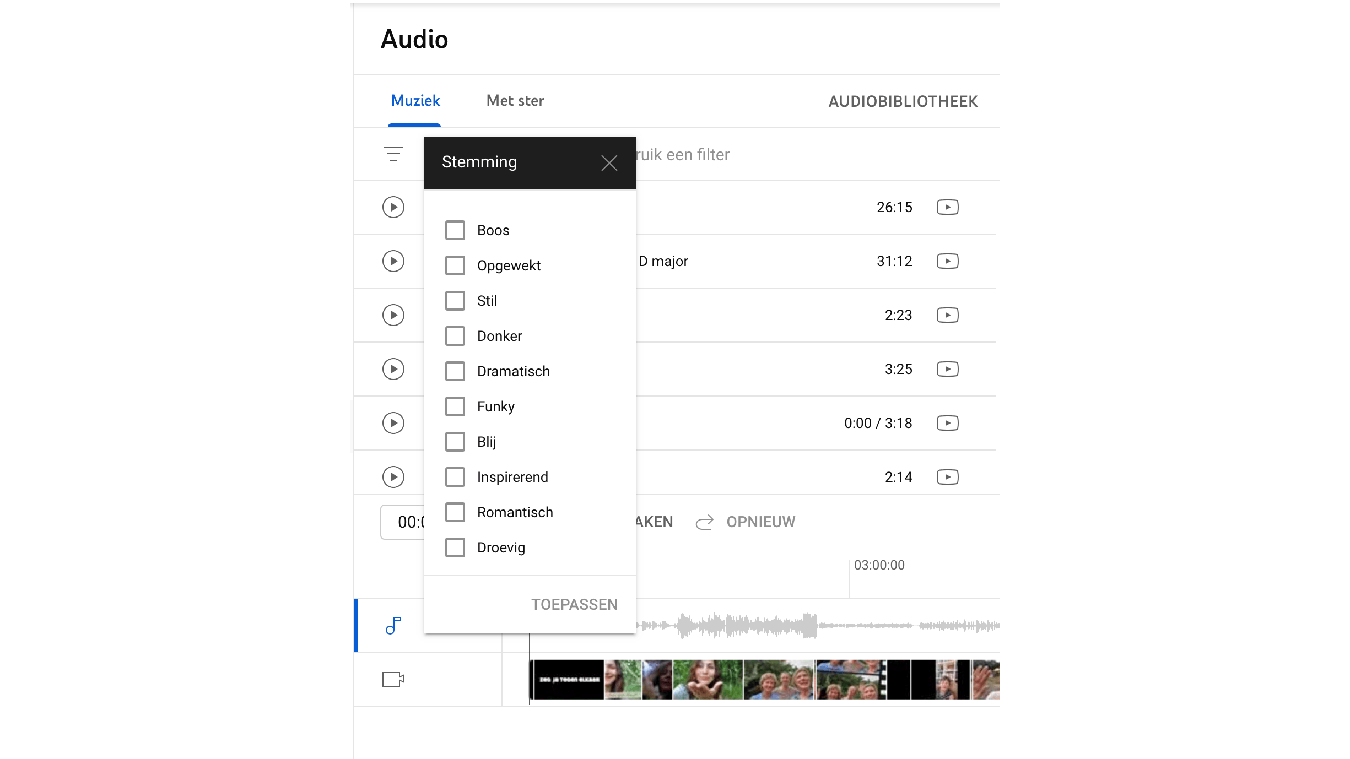Play the D major track preview
1350x759 pixels.
pyautogui.click(x=393, y=261)
